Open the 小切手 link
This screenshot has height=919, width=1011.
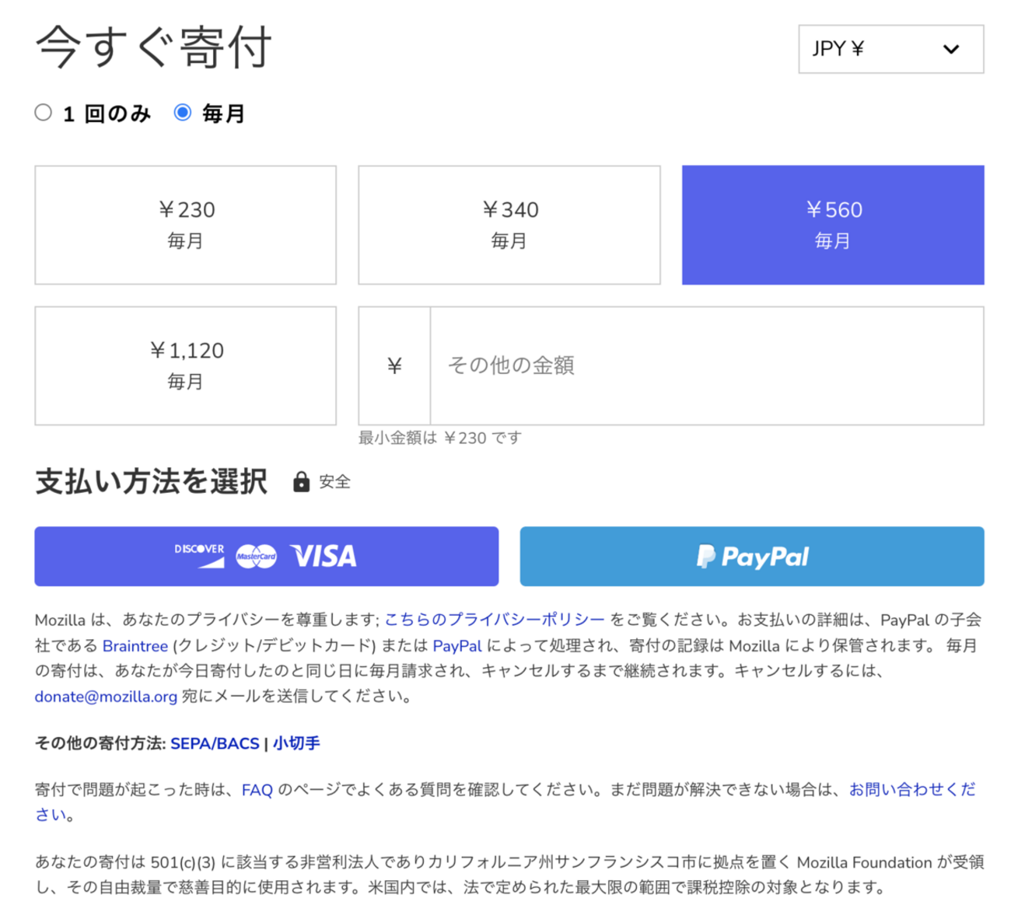pos(296,744)
